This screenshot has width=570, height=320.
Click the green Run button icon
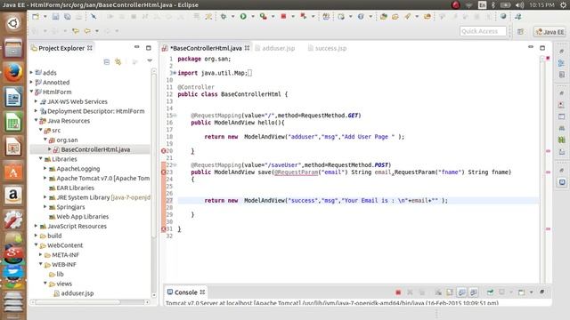(x=243, y=16)
